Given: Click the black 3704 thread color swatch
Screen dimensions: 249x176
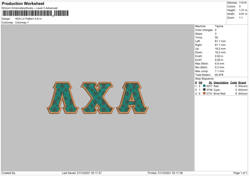Looking at the screenshot, I should tap(204, 90).
